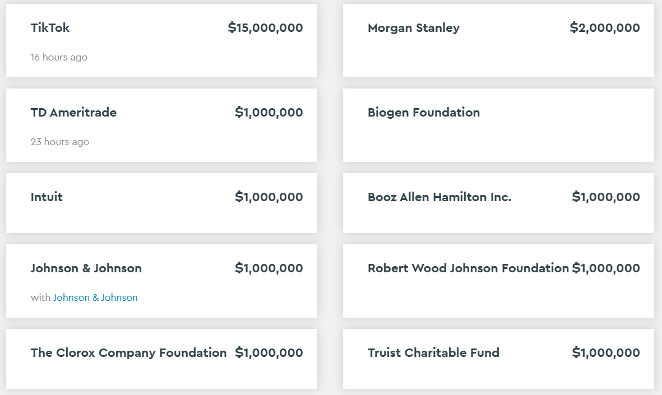Click Clorox Company Foundation's $1,000,000 amount
Viewport: 662px width, 395px height.
pyautogui.click(x=269, y=353)
